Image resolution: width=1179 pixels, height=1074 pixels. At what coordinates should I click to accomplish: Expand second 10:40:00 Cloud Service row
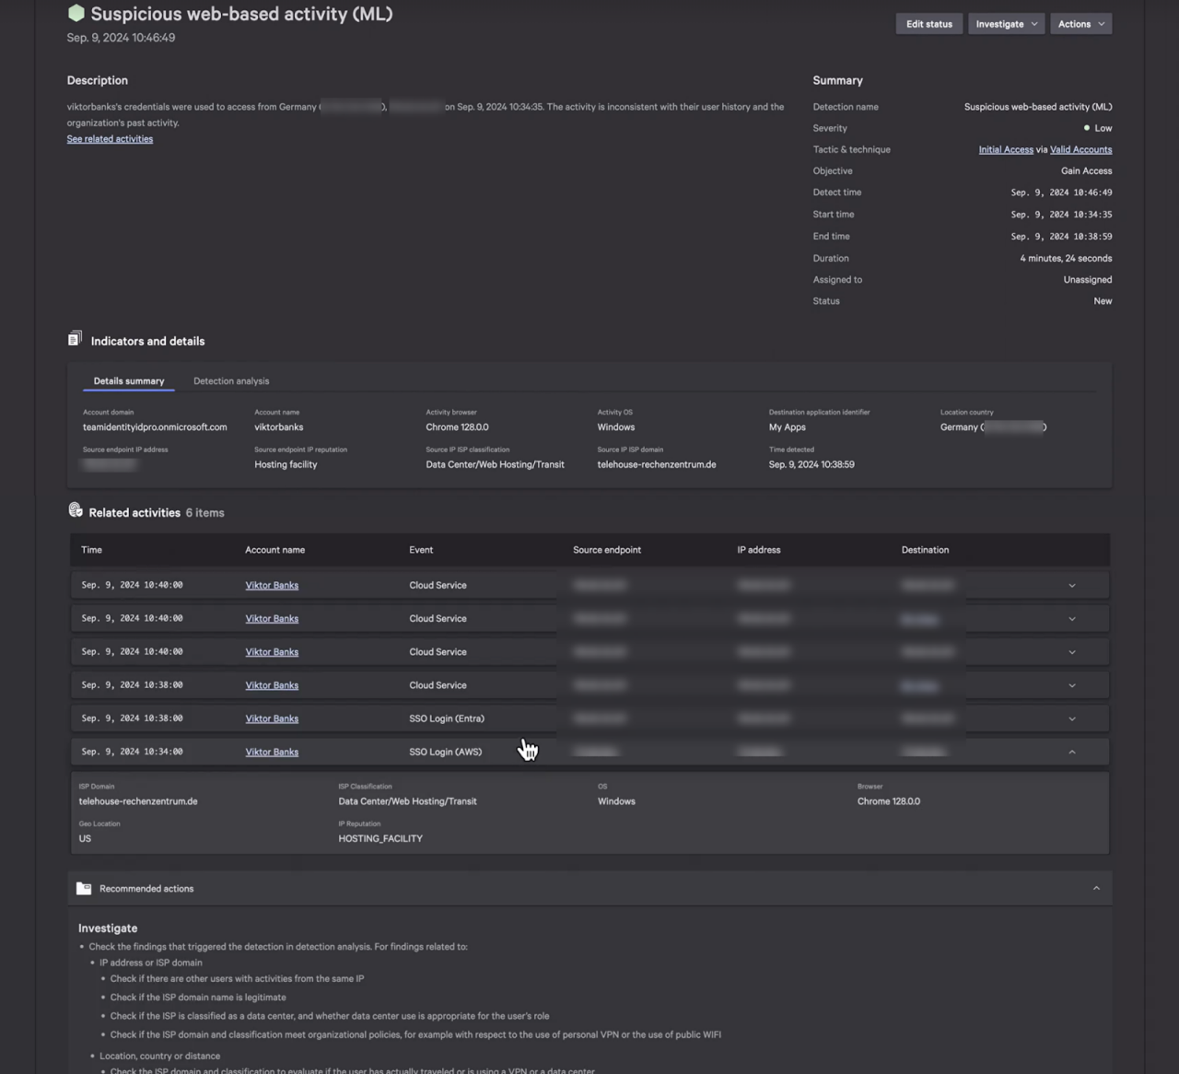[1072, 619]
